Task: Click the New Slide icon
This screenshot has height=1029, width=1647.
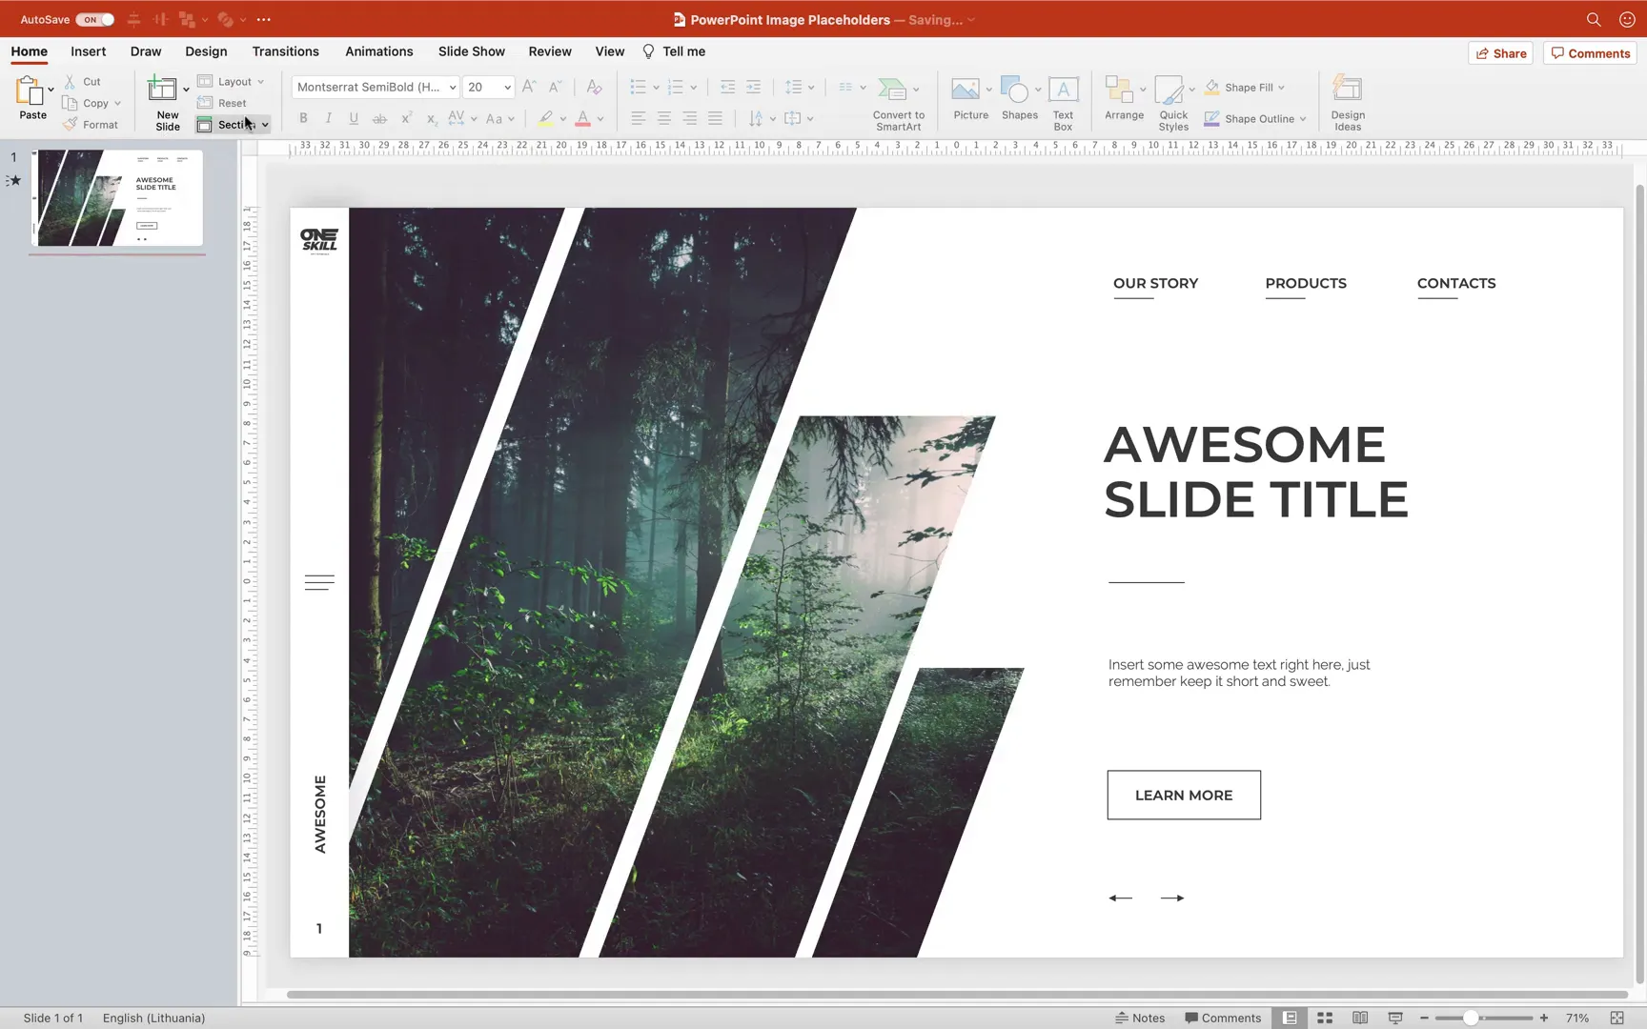Action: pyautogui.click(x=162, y=90)
